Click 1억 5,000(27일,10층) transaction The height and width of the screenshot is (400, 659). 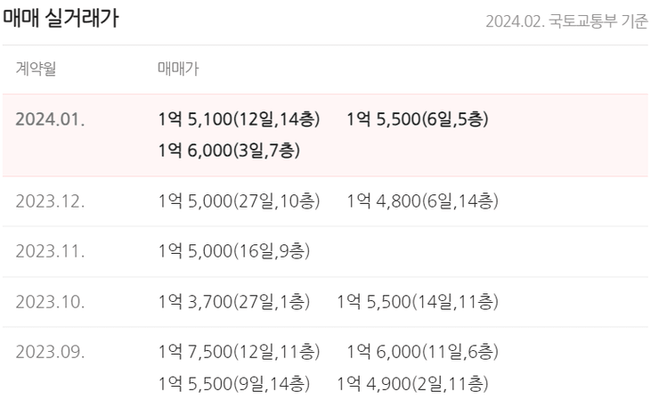(x=239, y=201)
